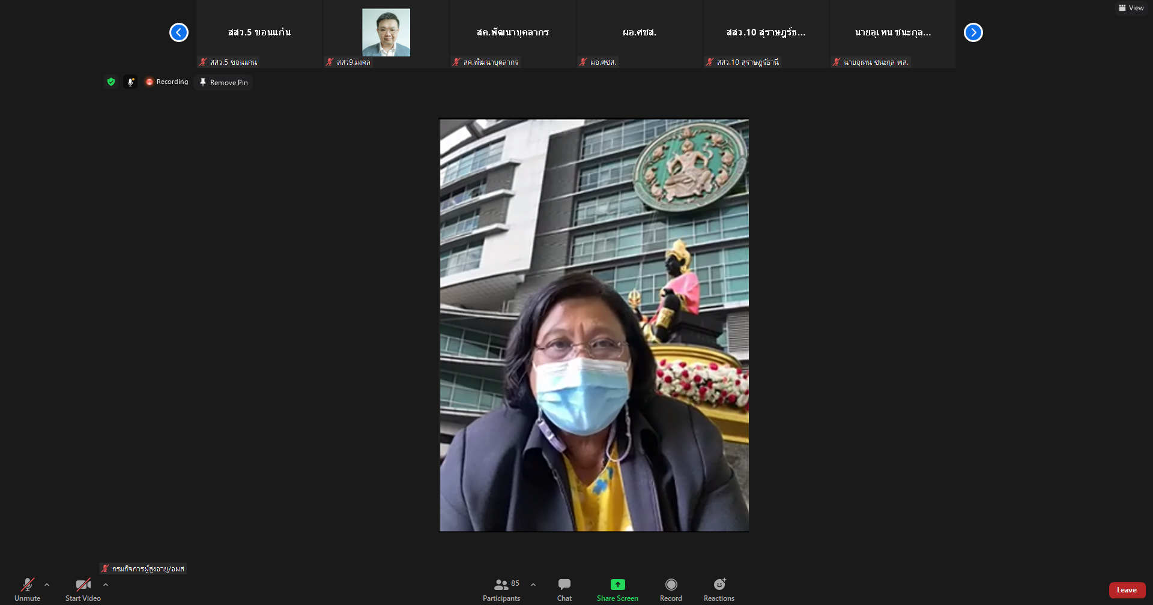Click the microphone indicator icon near Recording
Viewport: 1153px width, 605px height.
pos(130,82)
